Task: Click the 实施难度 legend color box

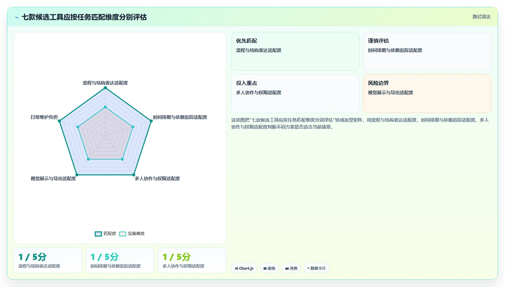Action: 123,234
